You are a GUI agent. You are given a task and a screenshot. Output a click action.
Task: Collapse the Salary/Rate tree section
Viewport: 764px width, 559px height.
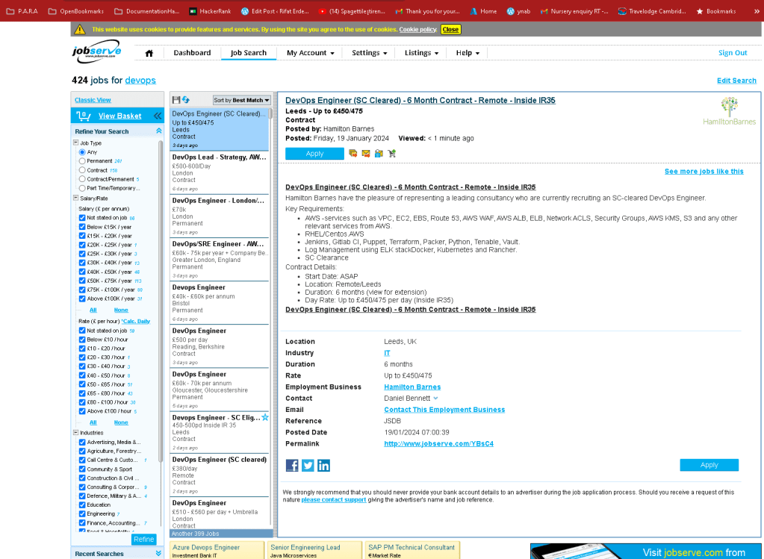click(76, 199)
